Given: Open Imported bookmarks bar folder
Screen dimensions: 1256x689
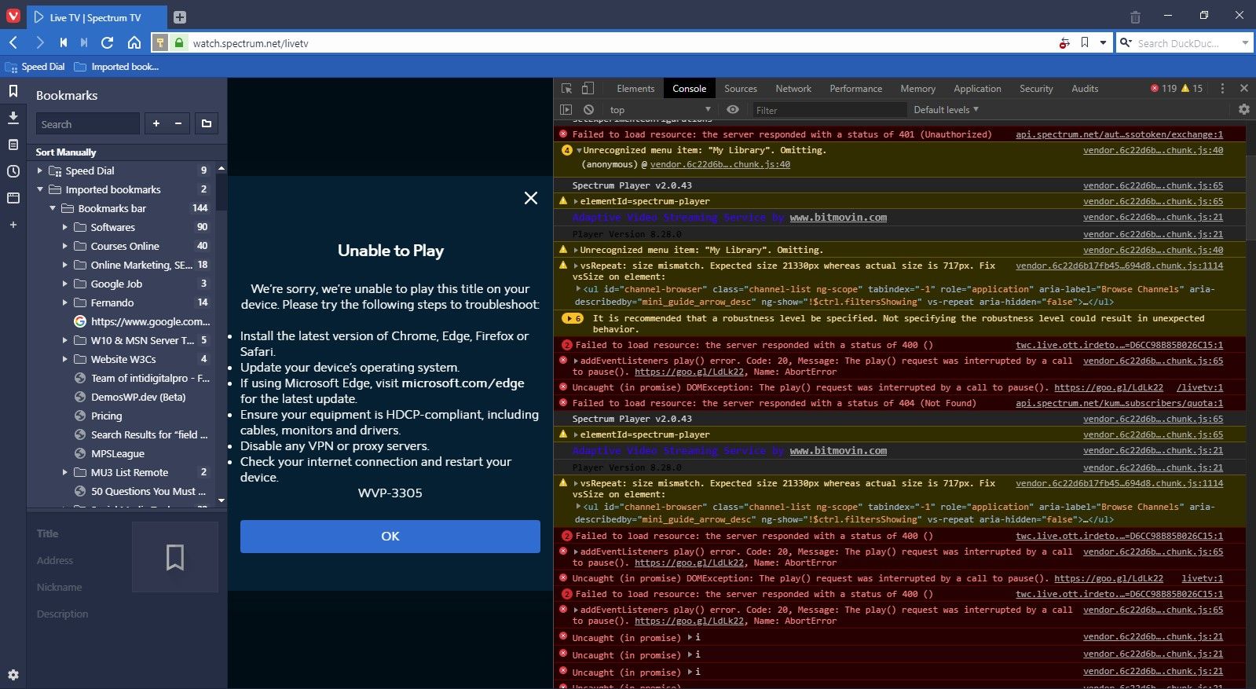Looking at the screenshot, I should [117, 67].
